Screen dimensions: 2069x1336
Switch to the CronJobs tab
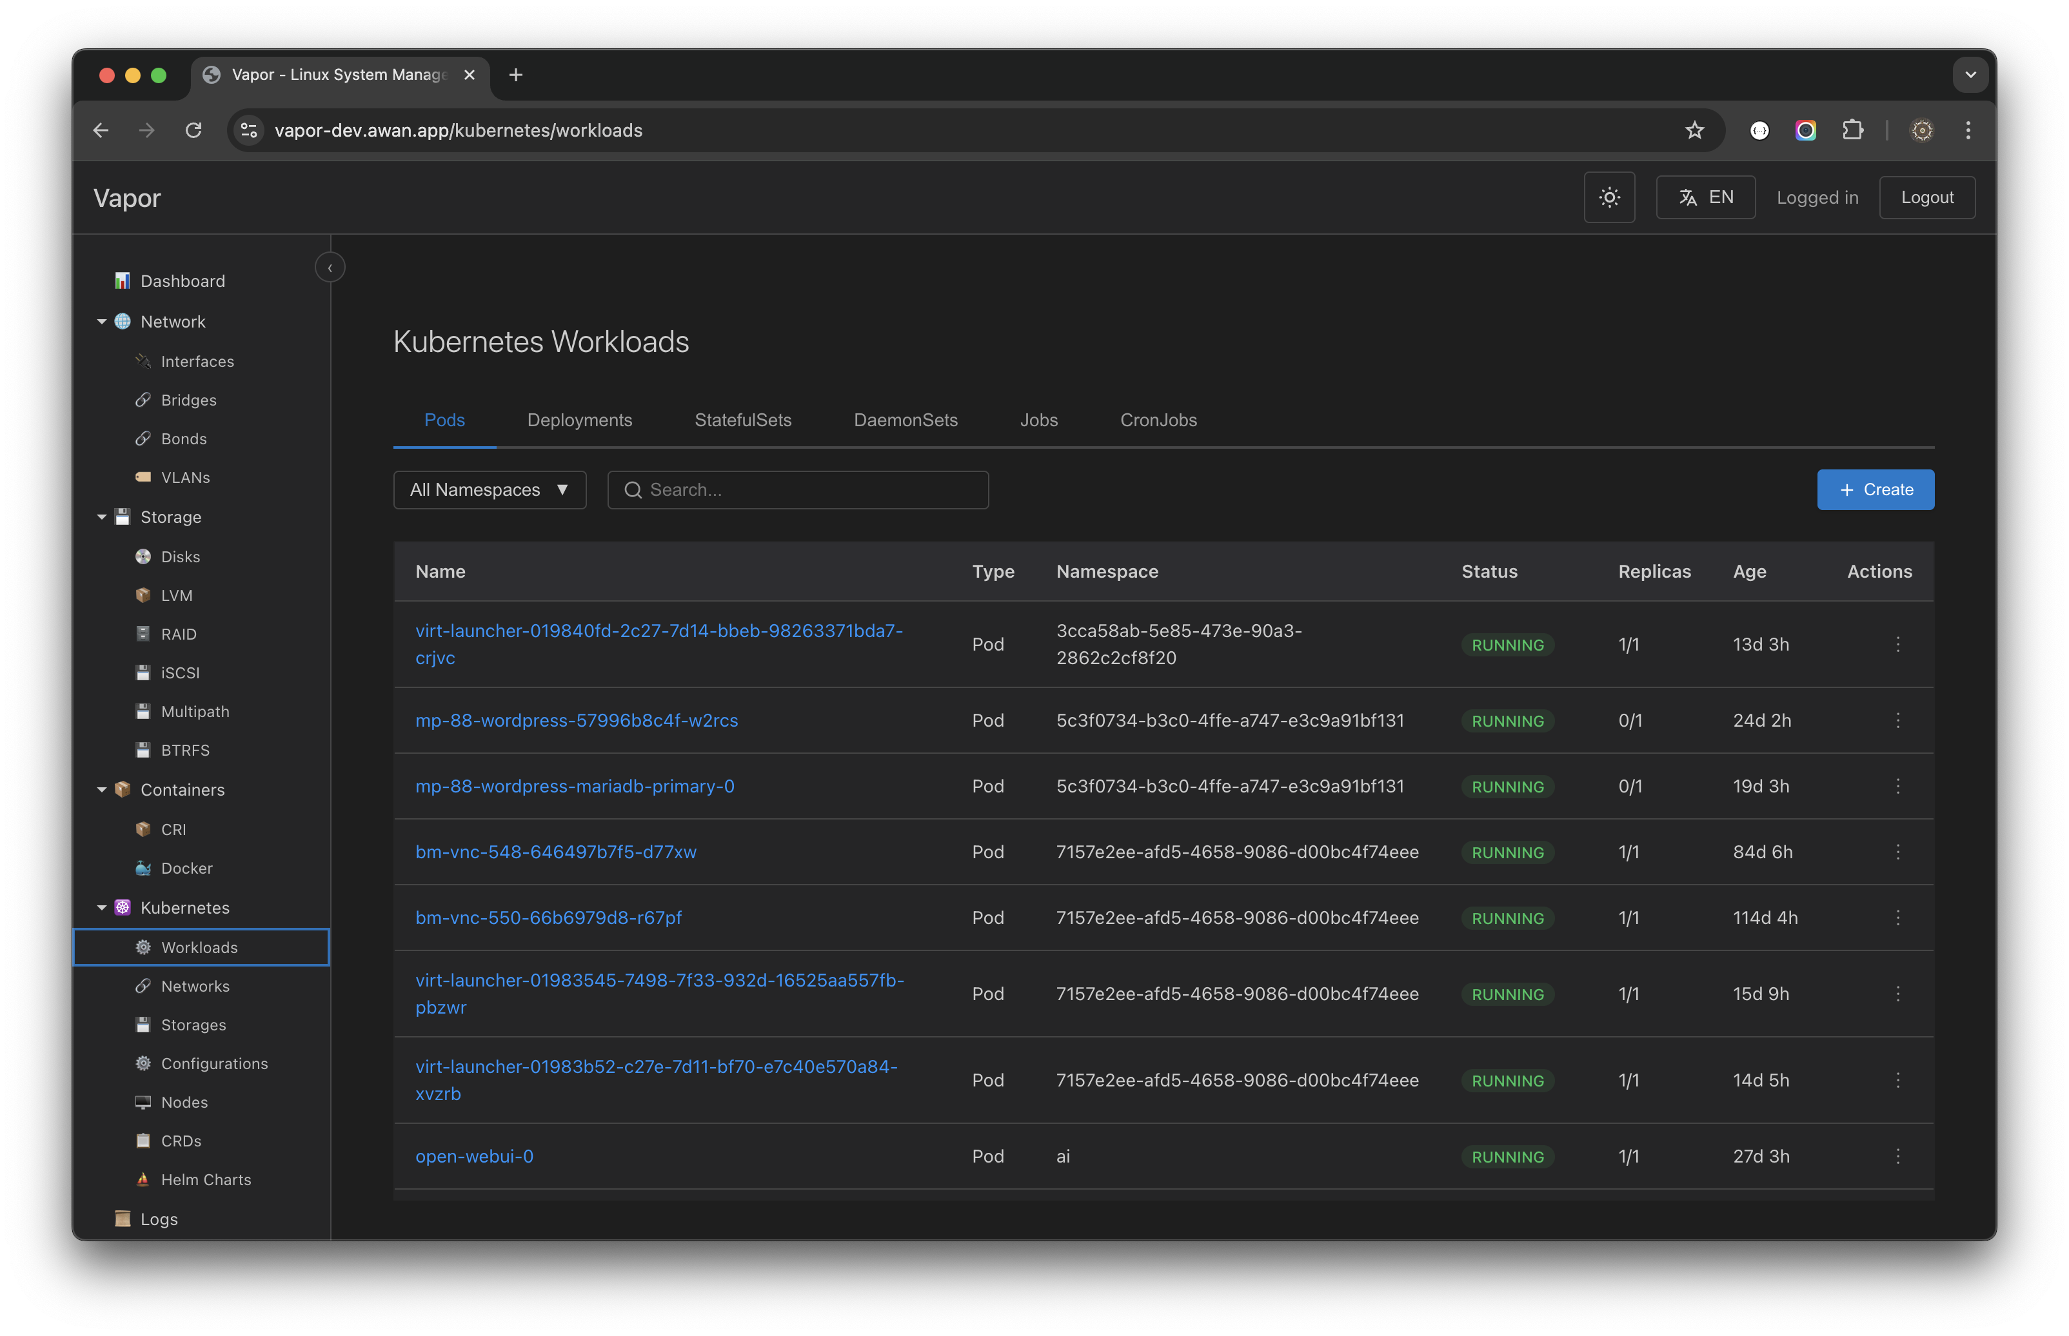1157,420
